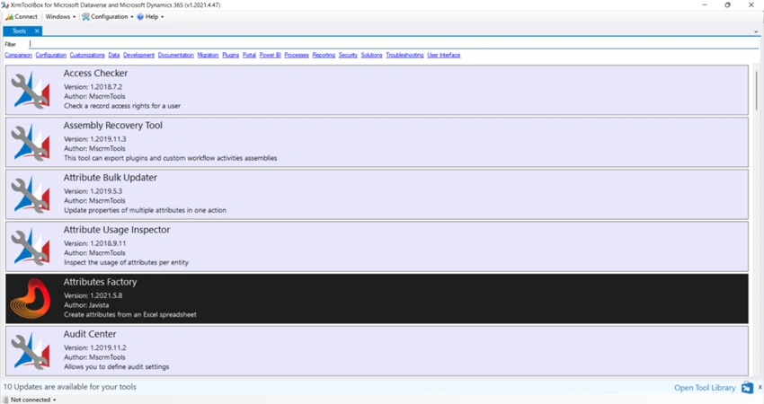The height and width of the screenshot is (404, 764).
Task: Click the Connect menu button
Action: coord(22,16)
